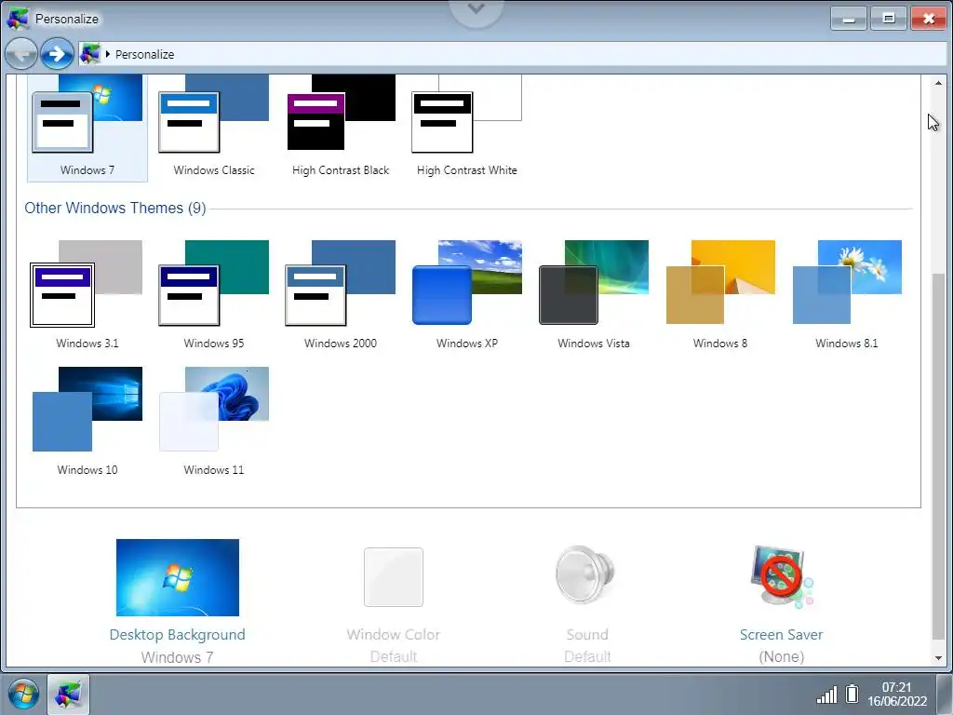Screen dimensions: 953x715
Task: Click the Personalize taskbar button
Action: pos(68,695)
